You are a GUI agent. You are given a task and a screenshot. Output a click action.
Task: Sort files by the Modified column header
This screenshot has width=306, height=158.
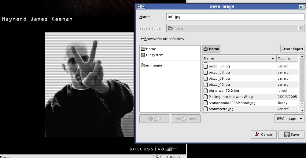point(287,58)
